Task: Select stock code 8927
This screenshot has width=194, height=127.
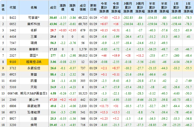Action: tap(13, 119)
